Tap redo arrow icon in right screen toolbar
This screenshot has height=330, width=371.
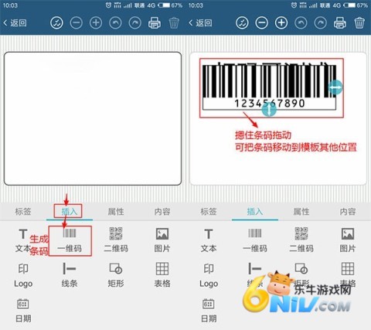click(321, 23)
